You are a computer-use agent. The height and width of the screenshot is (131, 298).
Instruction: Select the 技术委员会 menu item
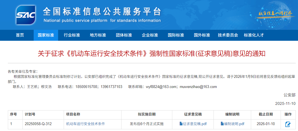point(228,35)
